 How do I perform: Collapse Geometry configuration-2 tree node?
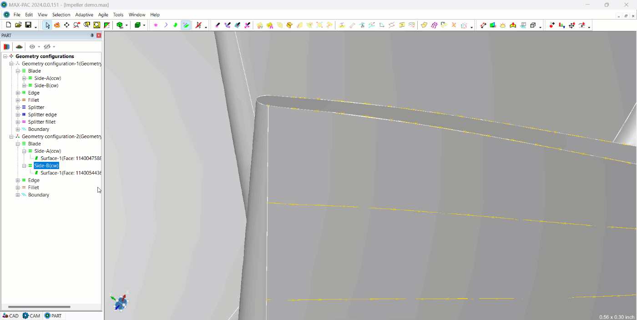coord(11,136)
